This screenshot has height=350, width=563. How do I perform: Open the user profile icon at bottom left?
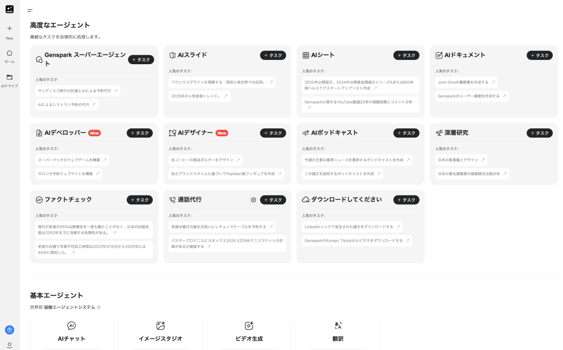[9, 345]
